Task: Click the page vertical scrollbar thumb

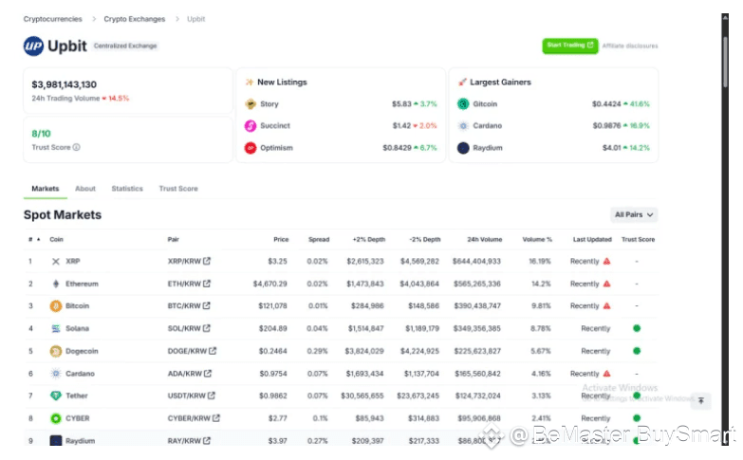Action: point(725,62)
